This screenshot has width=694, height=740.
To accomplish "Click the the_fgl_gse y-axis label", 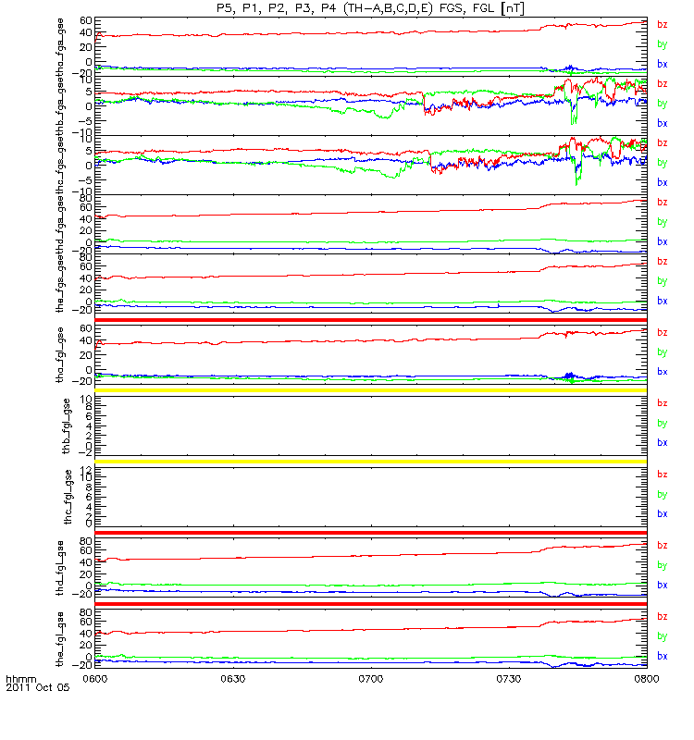I will pos(60,639).
